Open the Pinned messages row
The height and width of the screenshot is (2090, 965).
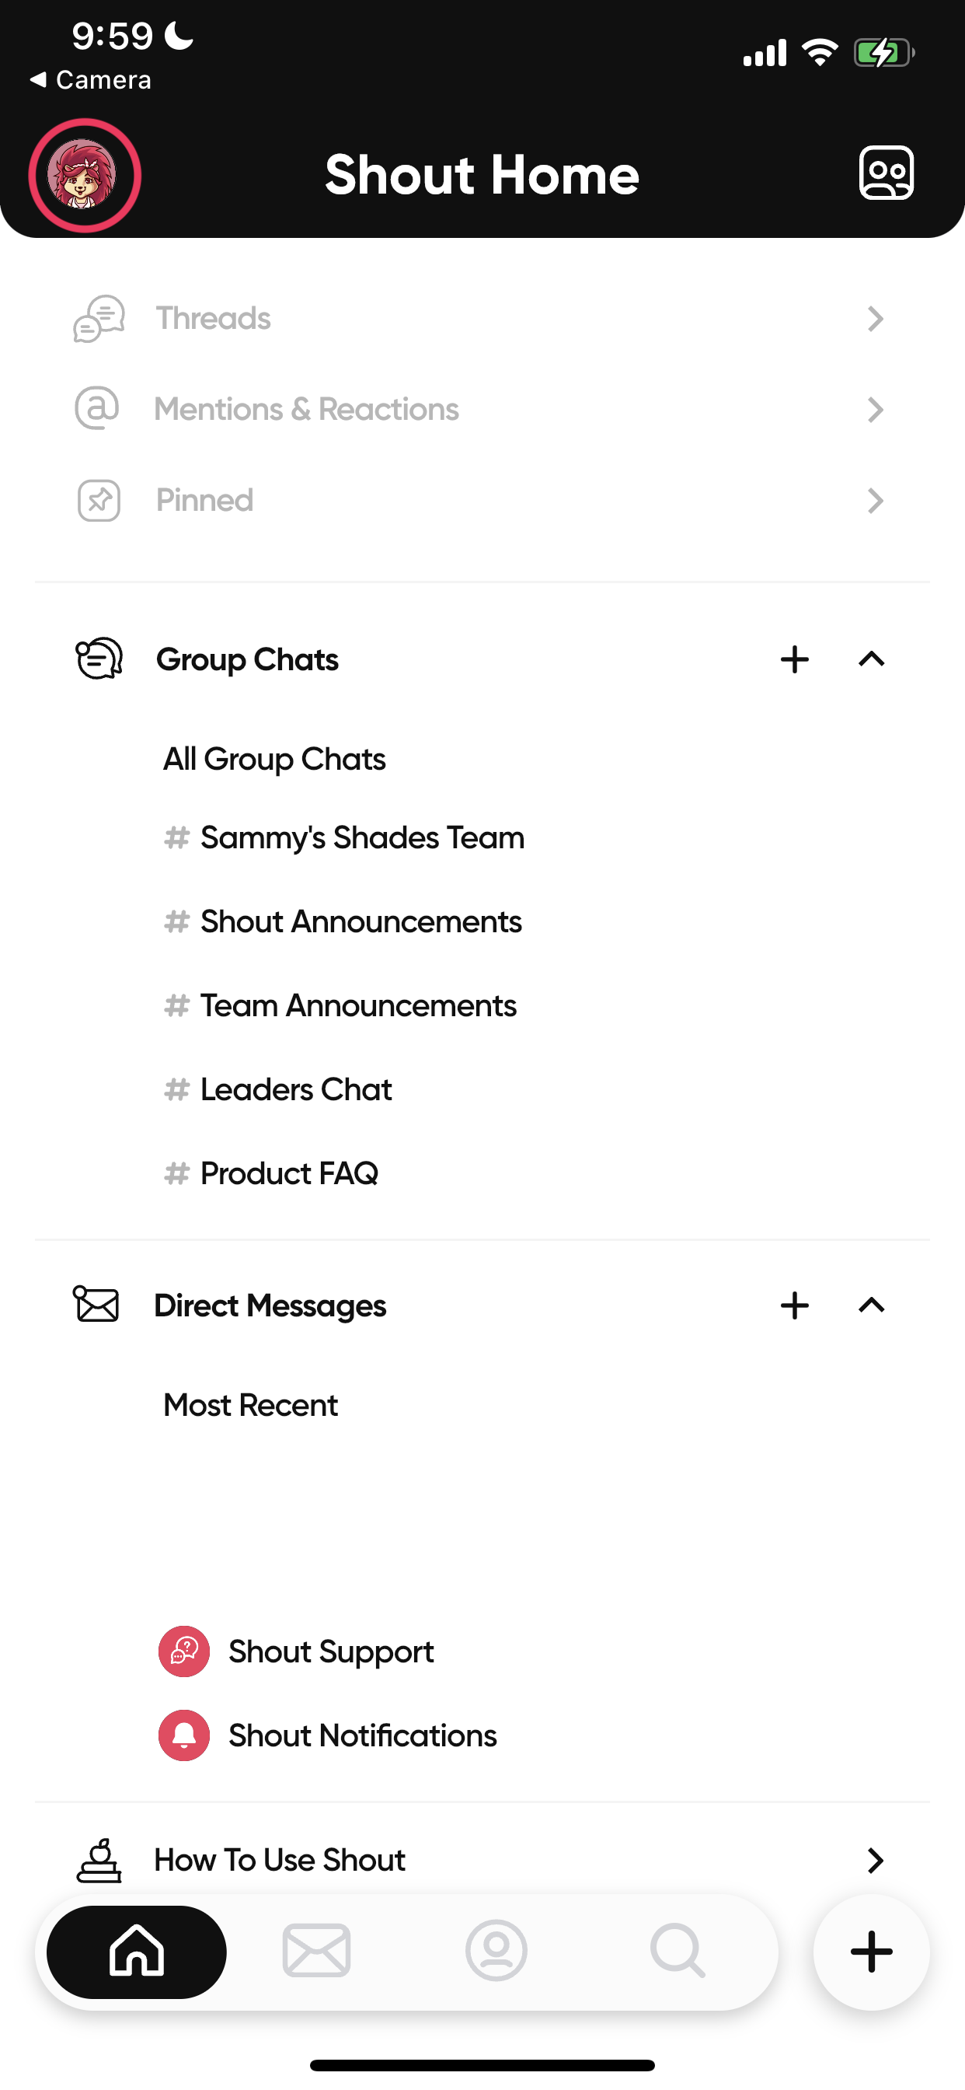(482, 500)
